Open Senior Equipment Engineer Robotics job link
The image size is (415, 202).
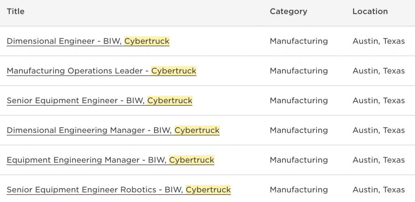[x=119, y=189]
